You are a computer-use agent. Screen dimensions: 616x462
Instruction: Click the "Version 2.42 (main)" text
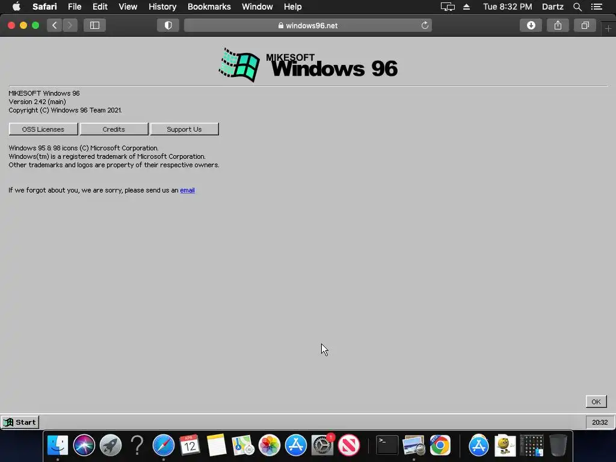tap(37, 102)
